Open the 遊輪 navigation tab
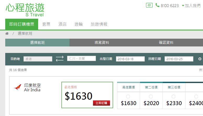 79,24
